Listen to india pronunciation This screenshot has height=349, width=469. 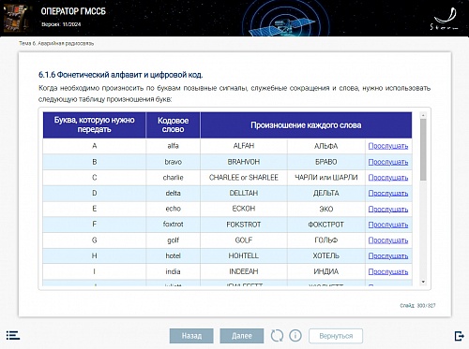coord(388,271)
